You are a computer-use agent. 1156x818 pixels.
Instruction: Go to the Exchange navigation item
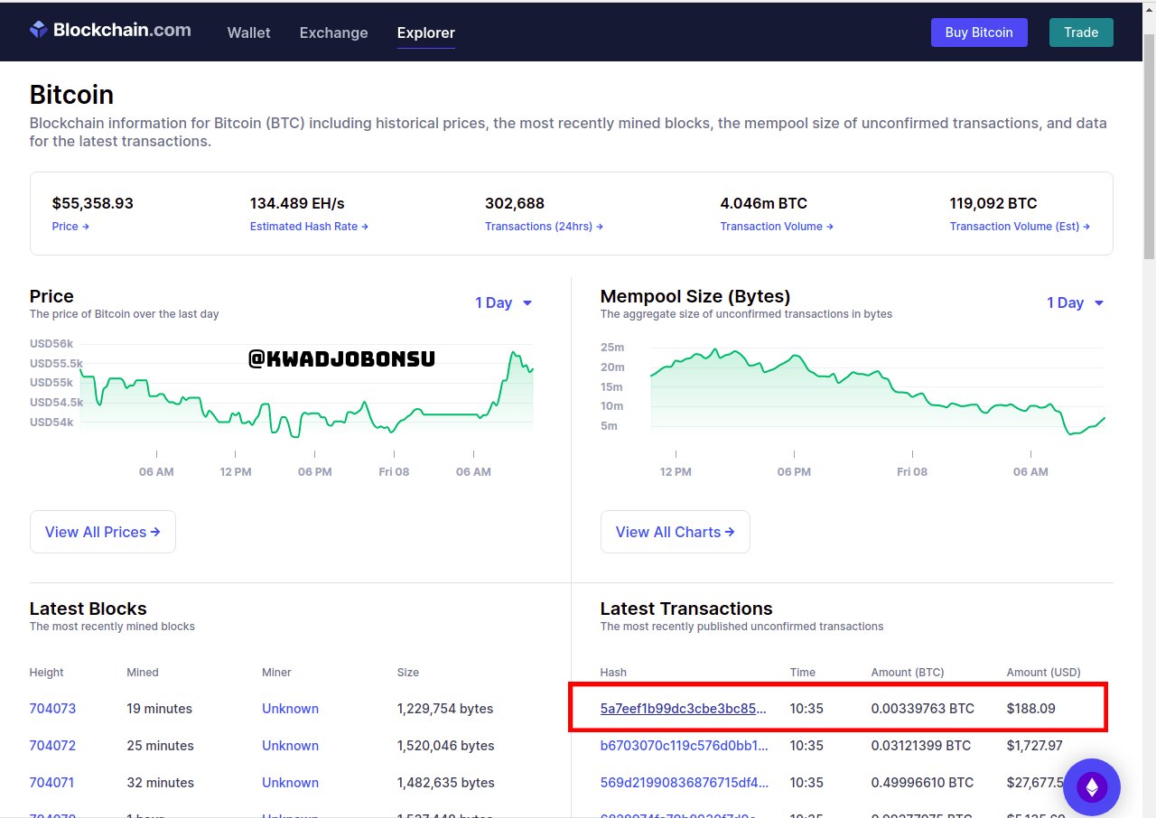pyautogui.click(x=334, y=33)
